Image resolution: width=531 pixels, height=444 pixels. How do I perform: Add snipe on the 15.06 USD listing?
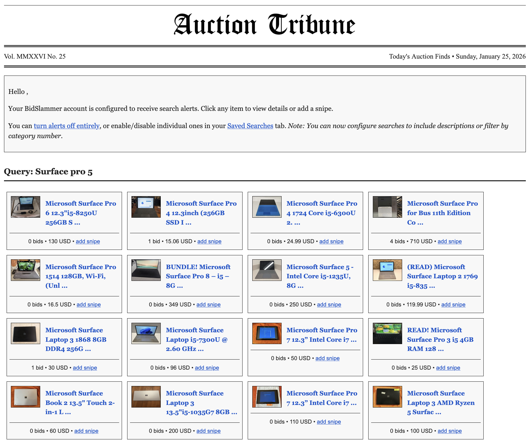tap(209, 241)
